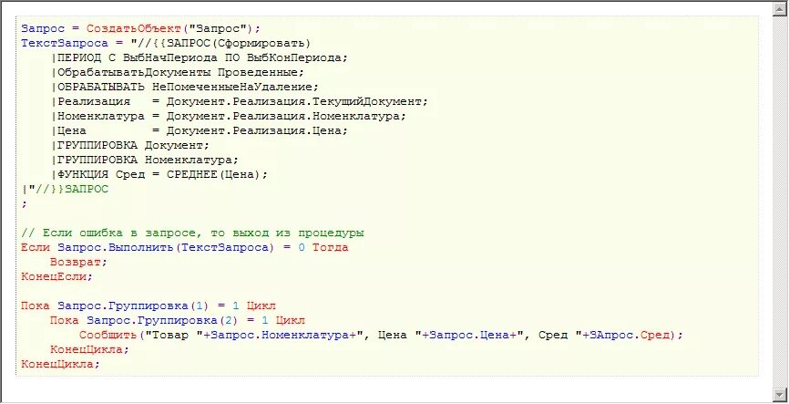The width and height of the screenshot is (789, 404).
Task: Click the scrollbar up arrow
Action: [781, 8]
